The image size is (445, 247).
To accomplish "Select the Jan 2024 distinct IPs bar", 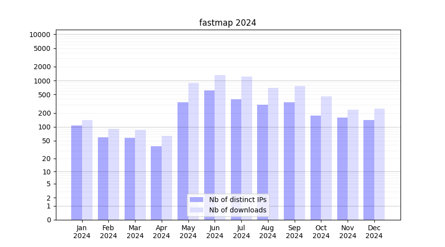I will (x=77, y=172).
